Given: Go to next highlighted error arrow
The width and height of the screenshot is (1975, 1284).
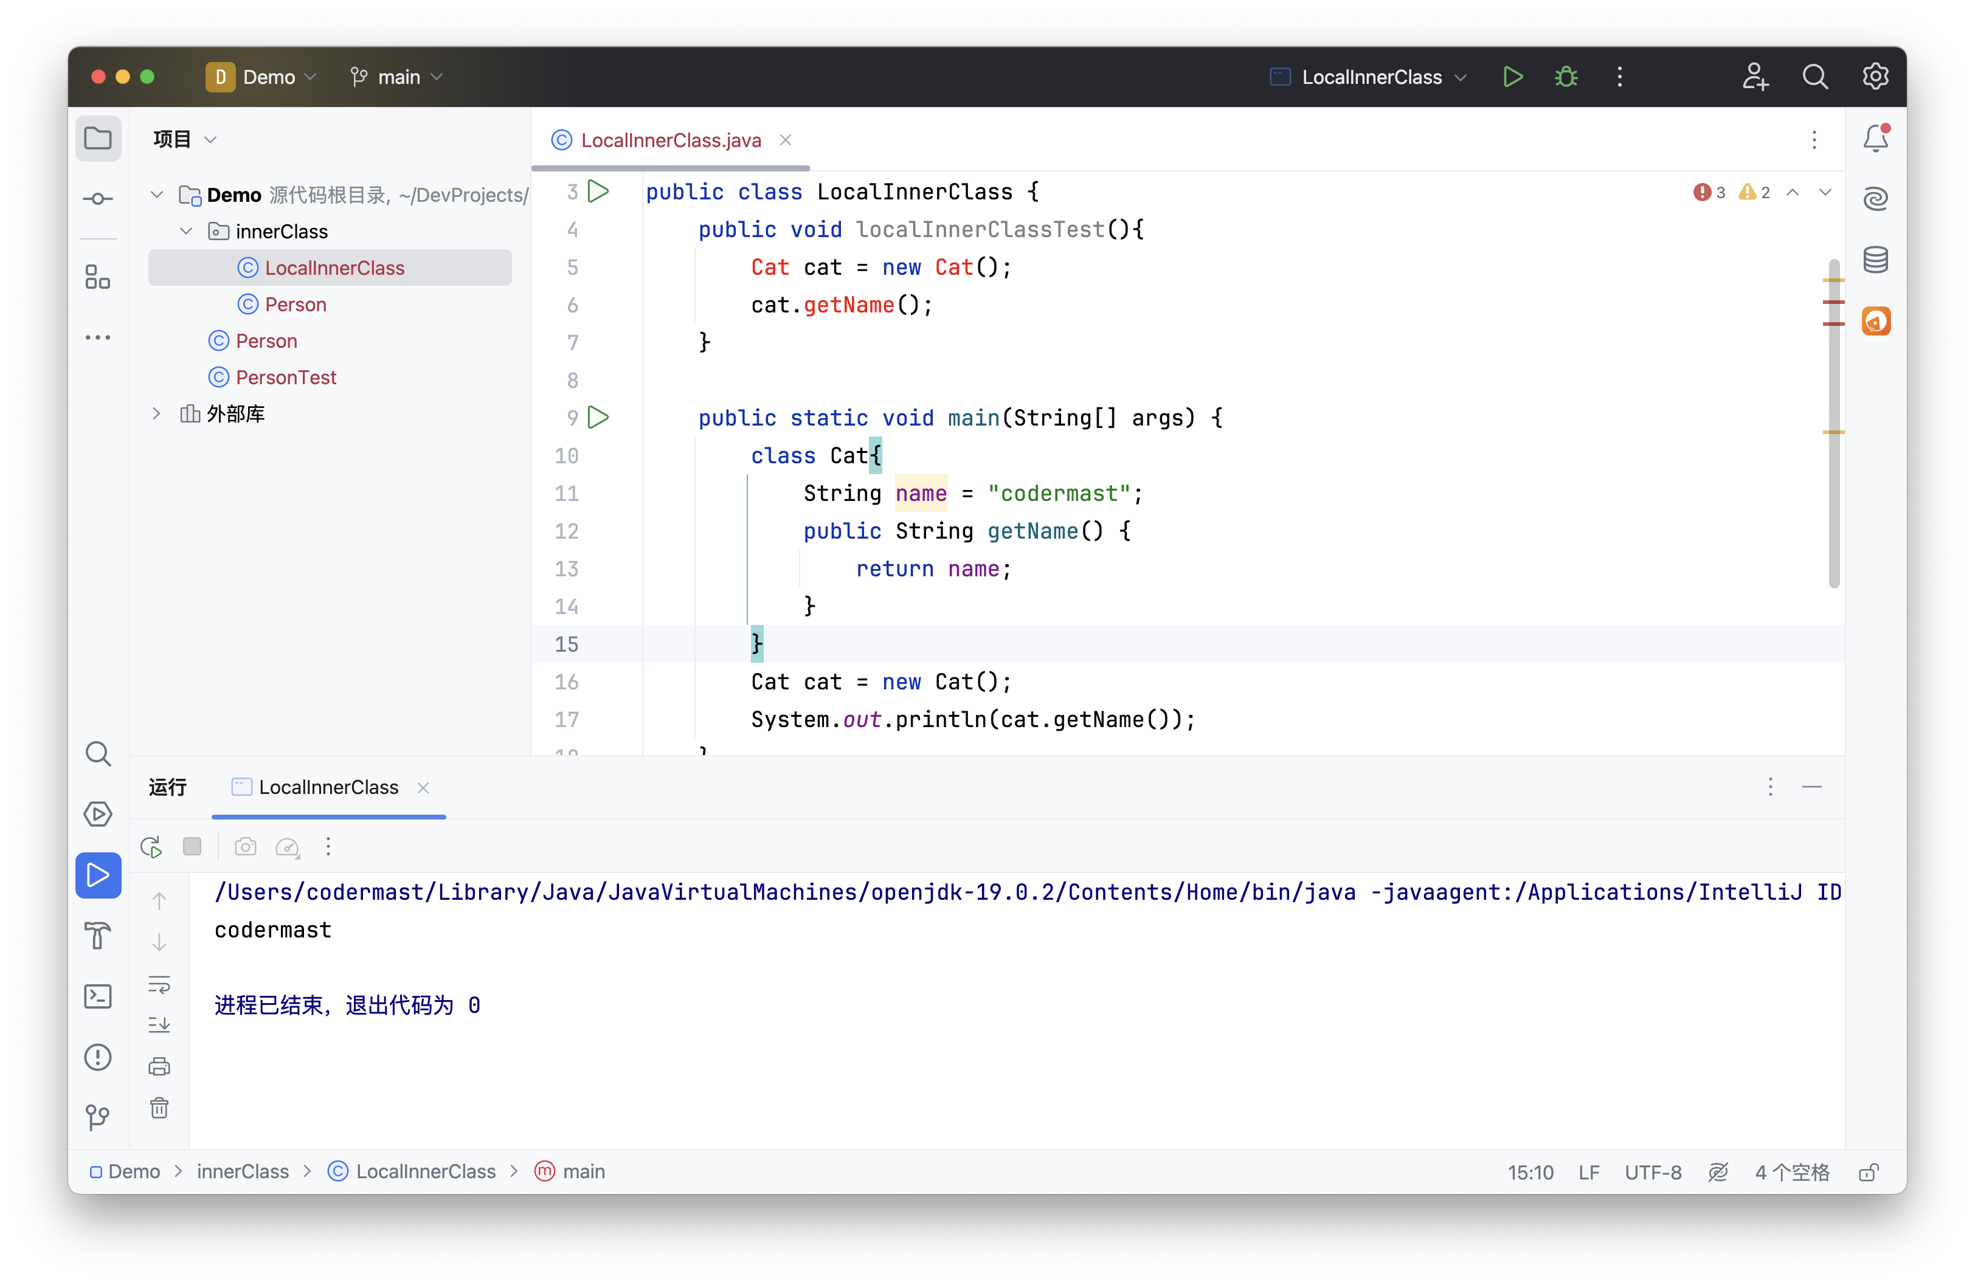Looking at the screenshot, I should pyautogui.click(x=1825, y=193).
